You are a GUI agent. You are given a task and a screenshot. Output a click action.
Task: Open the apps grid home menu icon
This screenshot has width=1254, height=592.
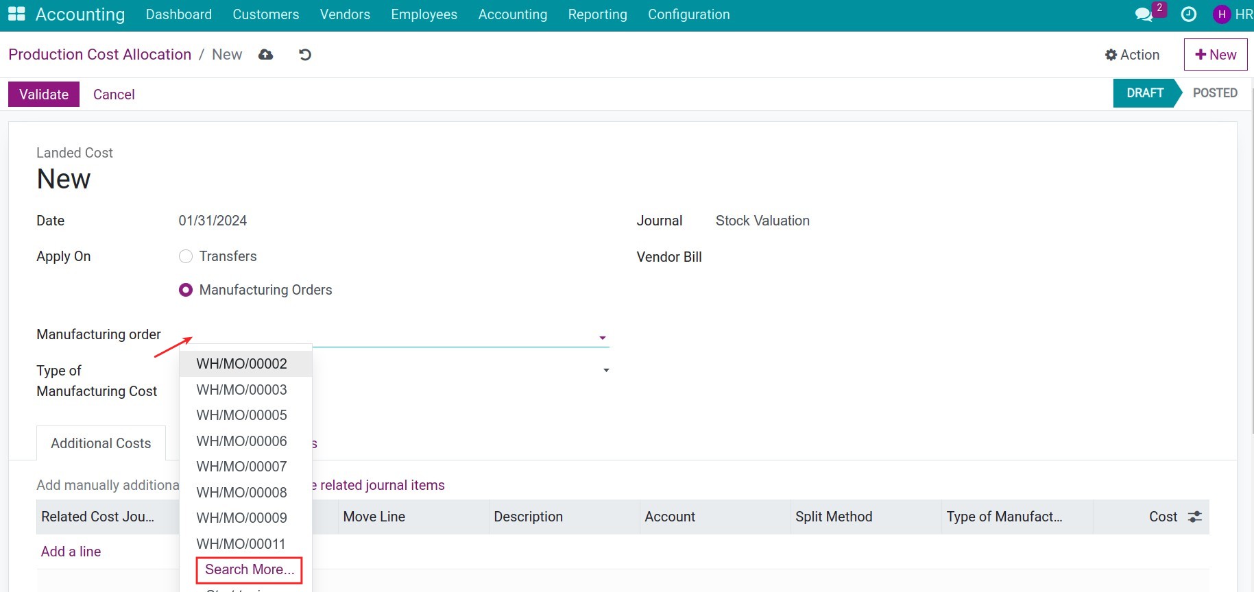16,14
